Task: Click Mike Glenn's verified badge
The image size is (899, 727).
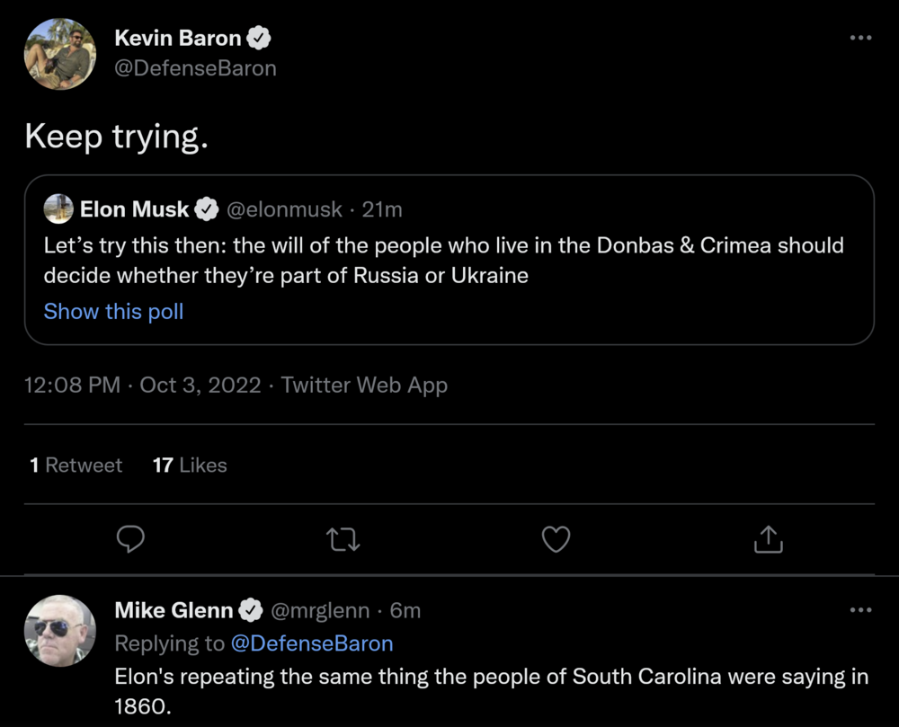Action: (x=251, y=611)
